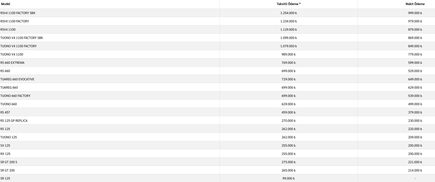Click the 379.000 ₺ cash price

coord(415,112)
